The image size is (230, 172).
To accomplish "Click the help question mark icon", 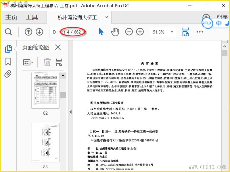I will pyautogui.click(x=206, y=17).
